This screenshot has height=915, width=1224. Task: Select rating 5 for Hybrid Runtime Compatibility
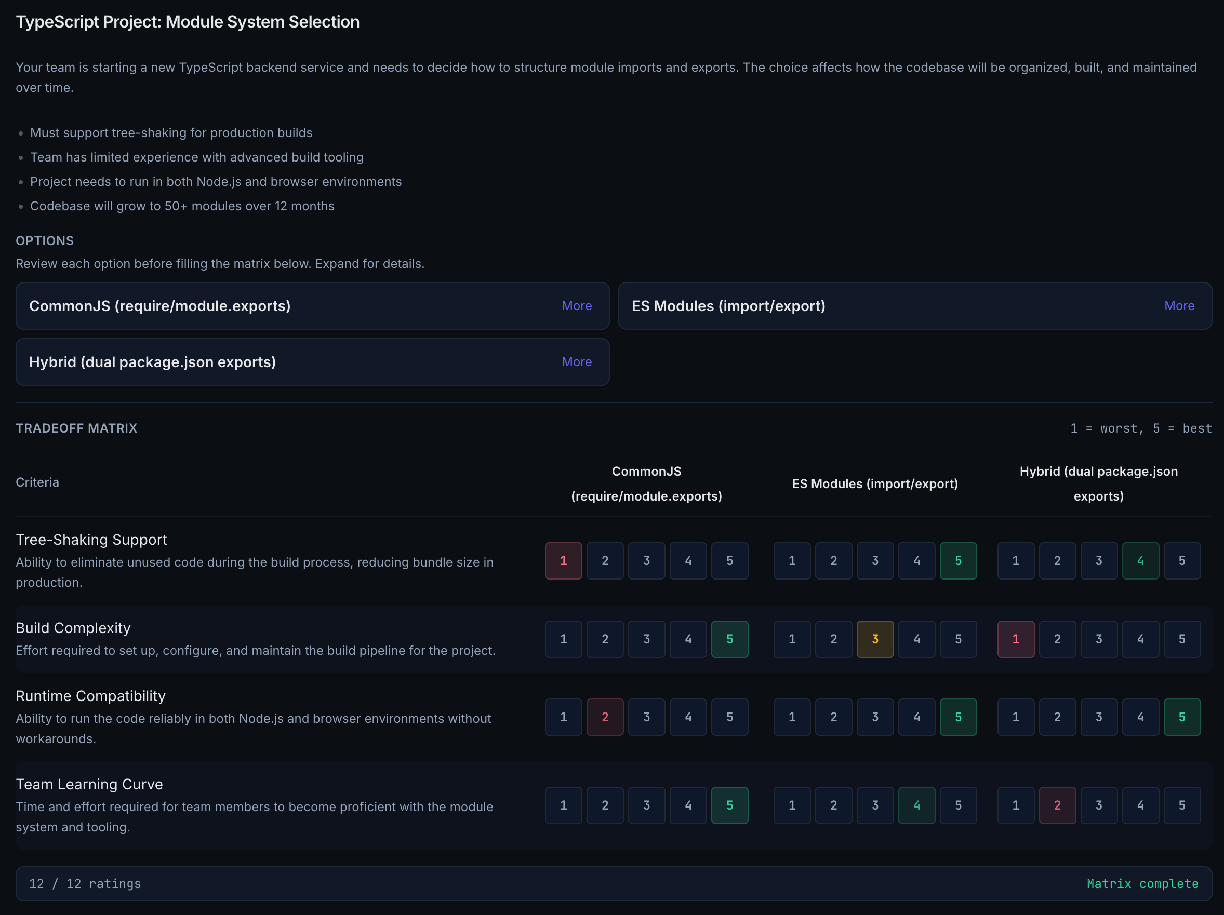[x=1182, y=717]
